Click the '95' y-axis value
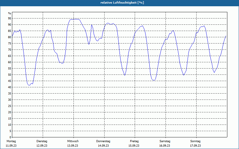The height and width of the screenshot is (149, 239). tap(10, 18)
